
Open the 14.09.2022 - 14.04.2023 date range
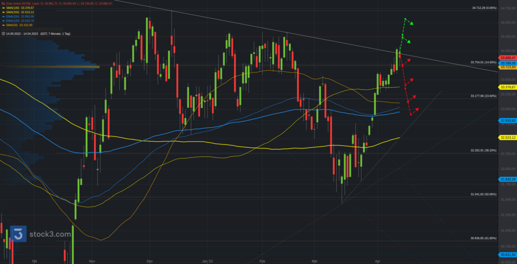click(22, 34)
